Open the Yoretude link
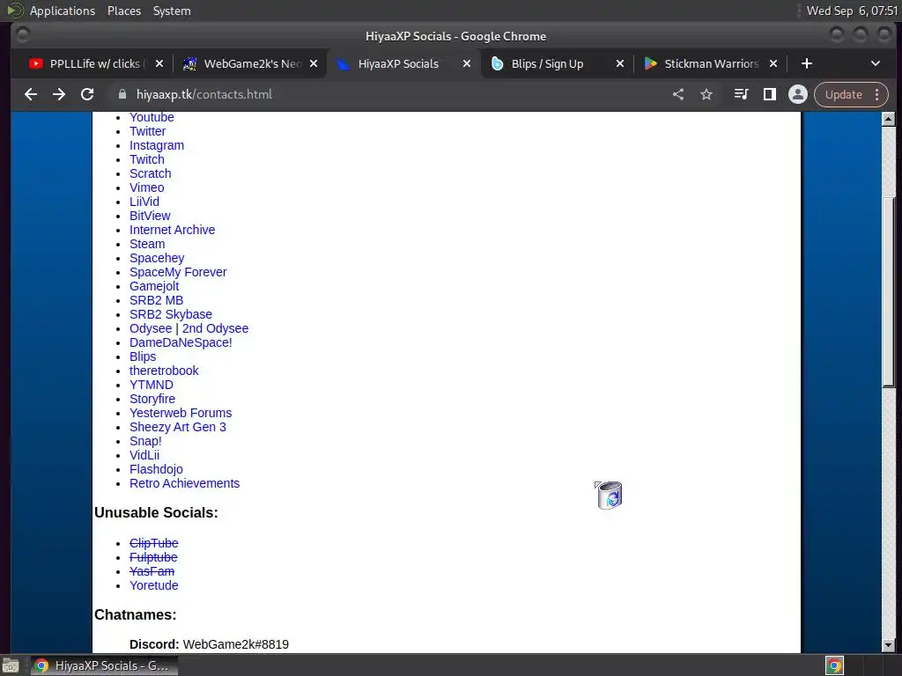902x676 pixels. pos(153,585)
